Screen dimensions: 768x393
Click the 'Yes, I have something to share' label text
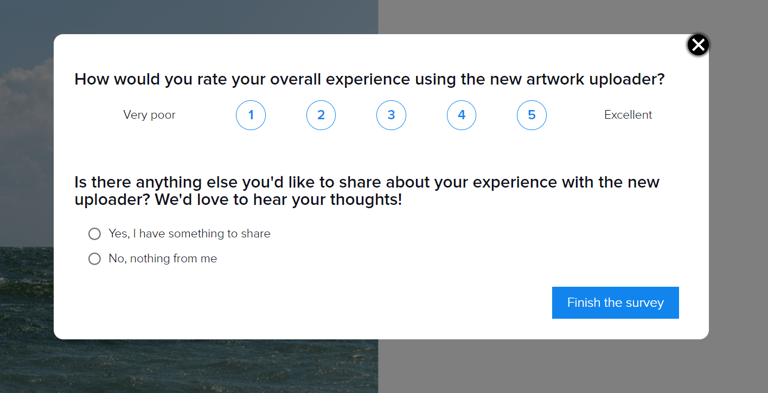click(189, 234)
